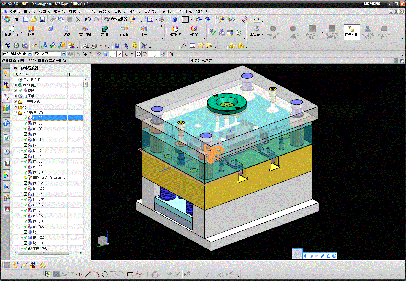Click the Save icon in toolbar
The image size is (406, 281).
[42, 19]
